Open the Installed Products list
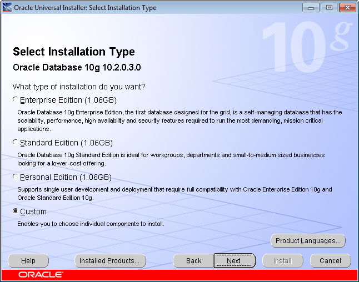Screen dimensions: 359x282 (110, 260)
